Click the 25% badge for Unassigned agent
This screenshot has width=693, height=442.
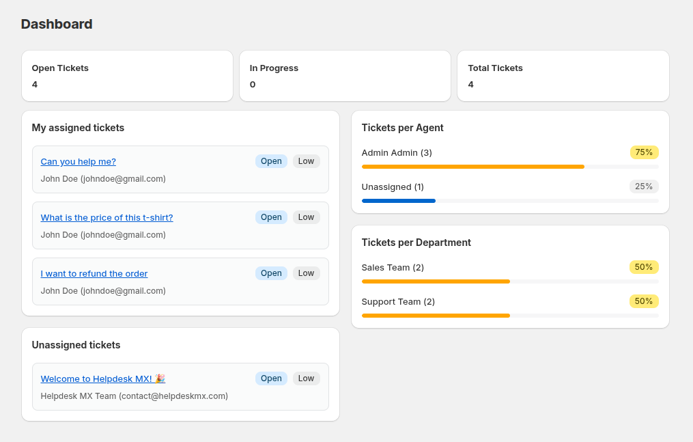[x=644, y=187]
